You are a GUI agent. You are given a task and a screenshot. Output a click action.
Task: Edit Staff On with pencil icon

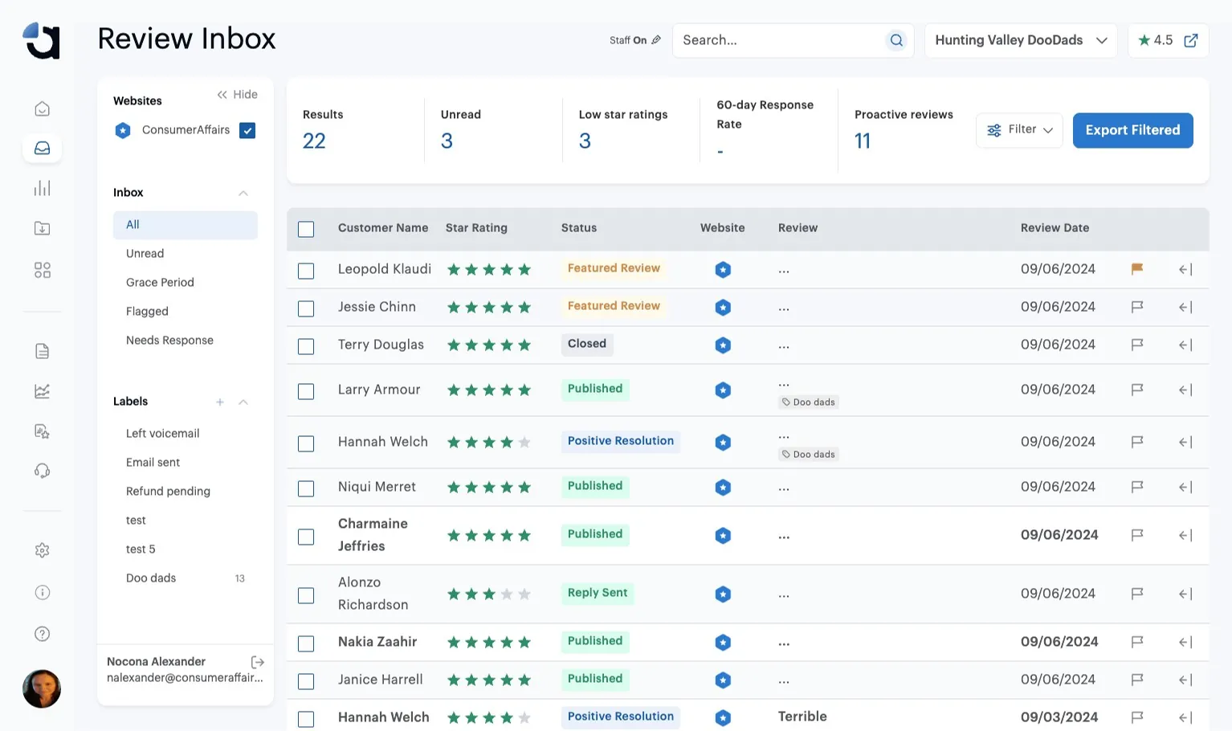pos(656,40)
